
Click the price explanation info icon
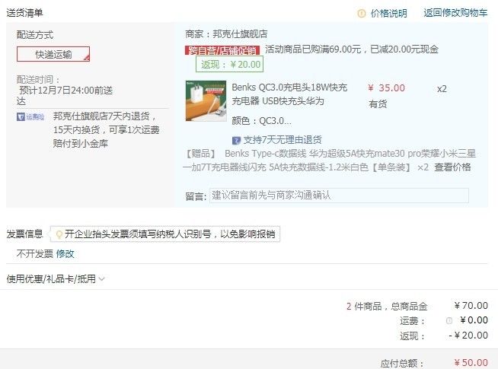(x=362, y=14)
